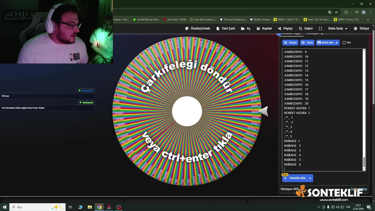
Task: Switch TUR keyboard language
Action: pyautogui.click(x=348, y=207)
